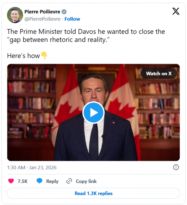Follow Pierre Poilievre

click(x=72, y=19)
